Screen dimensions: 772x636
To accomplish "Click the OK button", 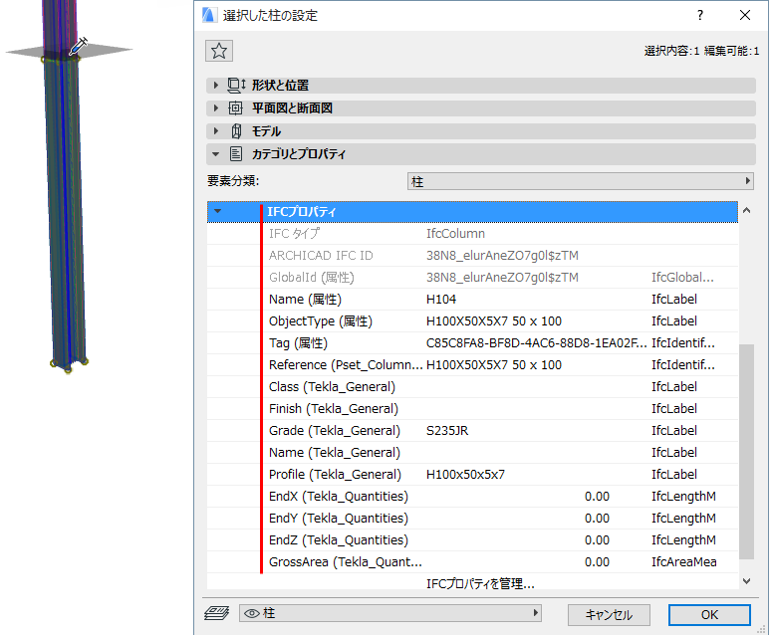I will click(x=709, y=615).
